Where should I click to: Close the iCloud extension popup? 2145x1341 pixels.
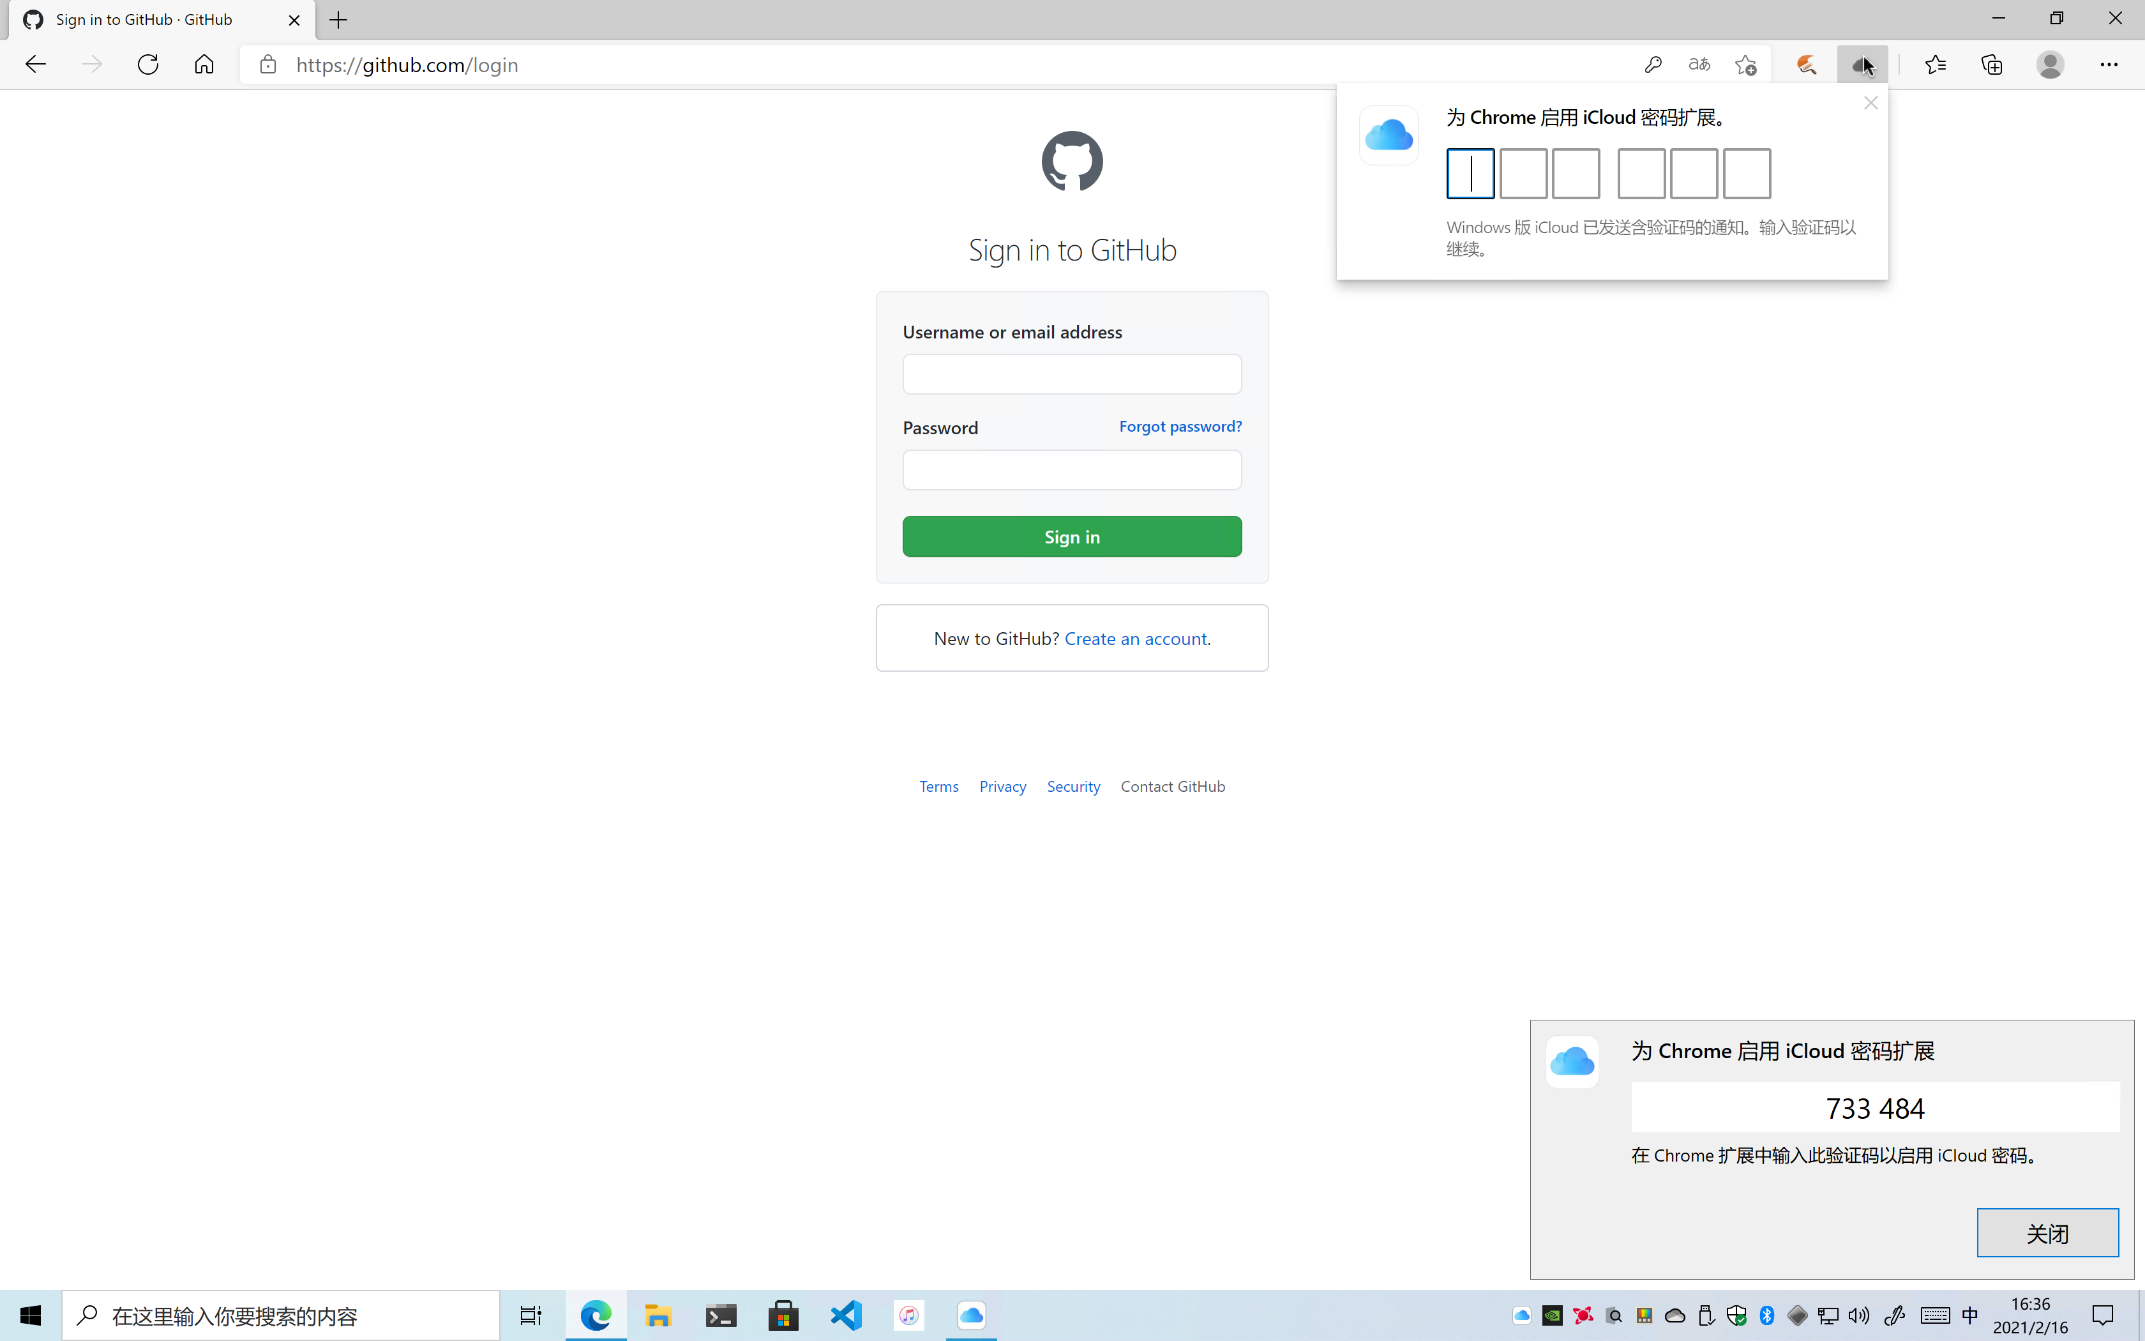pyautogui.click(x=1871, y=103)
